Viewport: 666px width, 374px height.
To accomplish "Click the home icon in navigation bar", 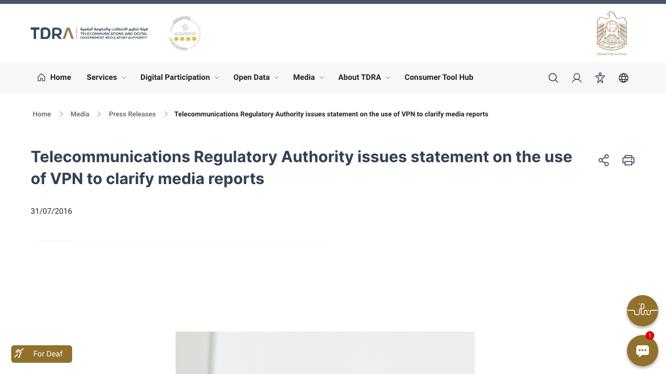I will tap(41, 77).
